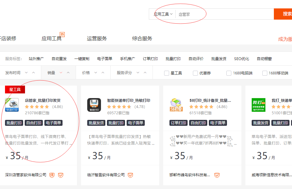The height and width of the screenshot is (189, 292).
Task: Open the 58打印 app icon
Action: point(176,105)
